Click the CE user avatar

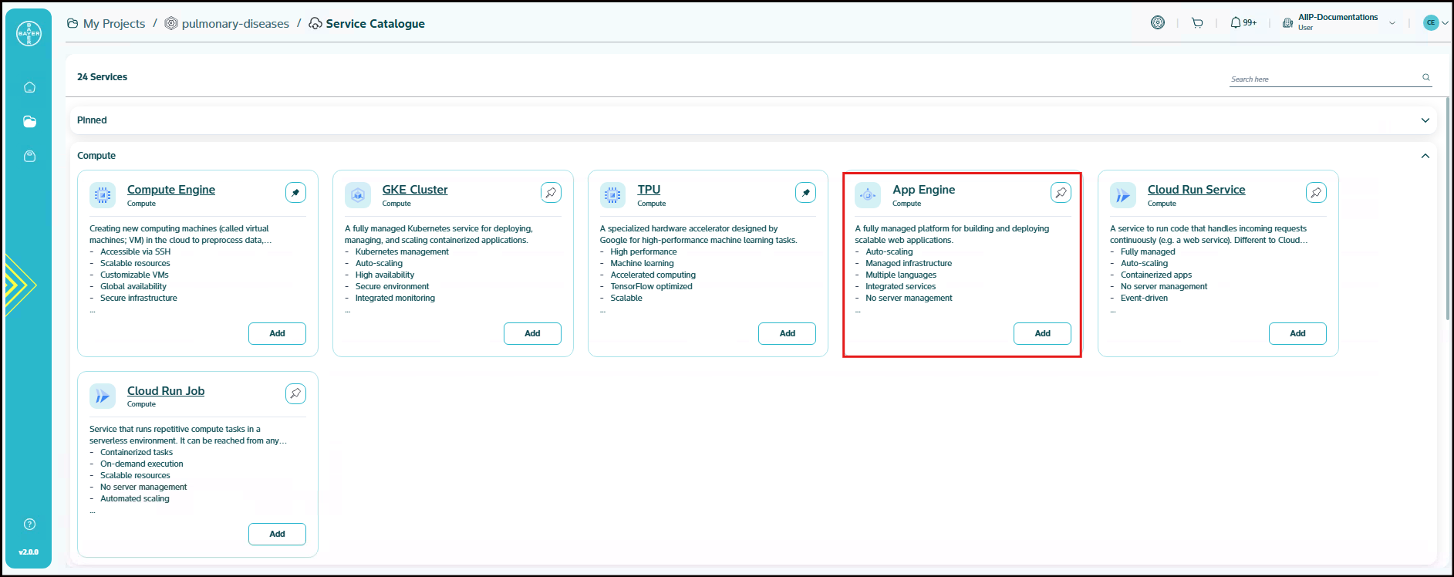tap(1431, 23)
